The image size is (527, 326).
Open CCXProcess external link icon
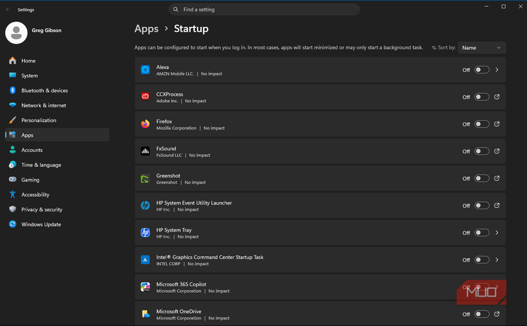497,97
